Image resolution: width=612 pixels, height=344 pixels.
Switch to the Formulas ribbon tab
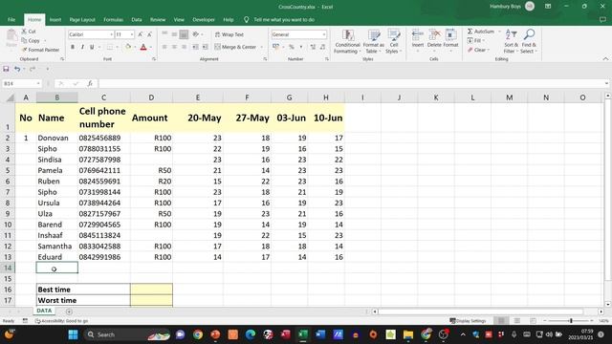(x=113, y=19)
